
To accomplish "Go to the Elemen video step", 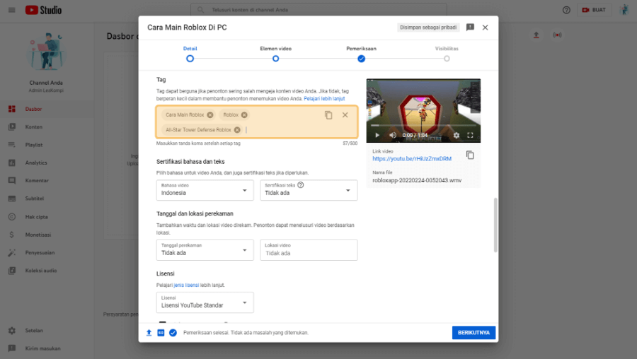I will point(275,54).
